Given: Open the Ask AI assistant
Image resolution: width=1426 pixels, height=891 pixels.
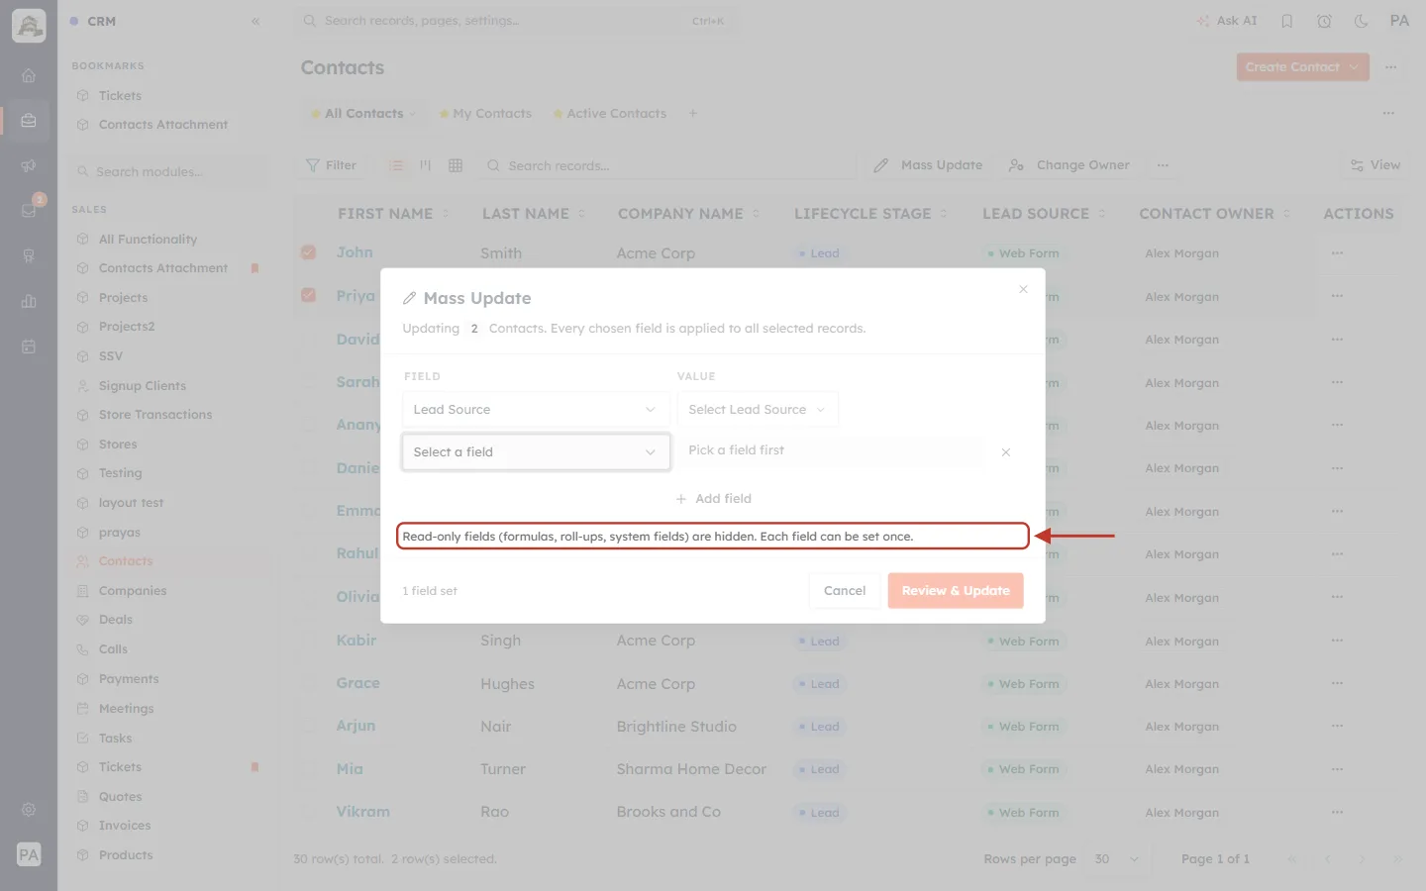Looking at the screenshot, I should coord(1227,21).
